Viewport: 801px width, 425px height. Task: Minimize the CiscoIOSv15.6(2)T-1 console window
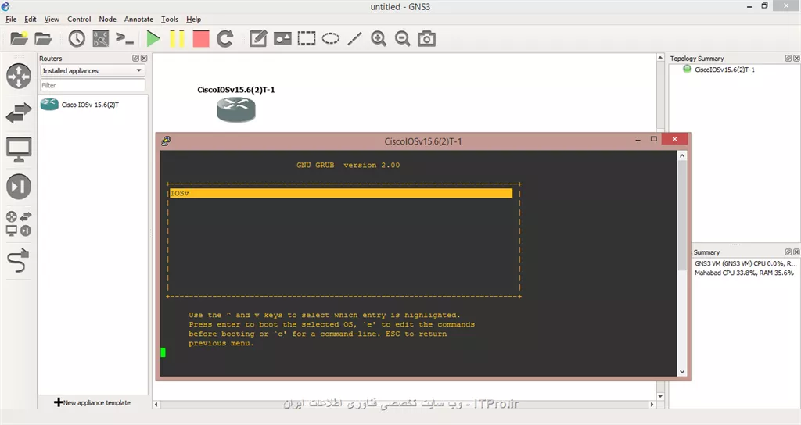point(638,139)
